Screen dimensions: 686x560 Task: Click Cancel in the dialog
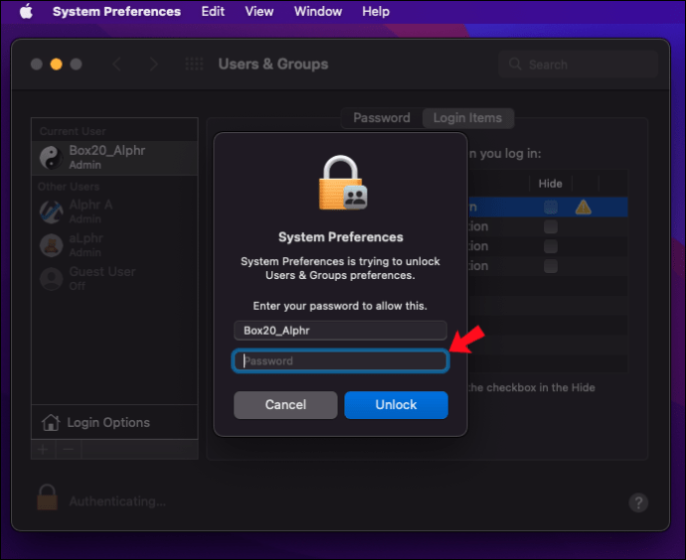pyautogui.click(x=285, y=405)
